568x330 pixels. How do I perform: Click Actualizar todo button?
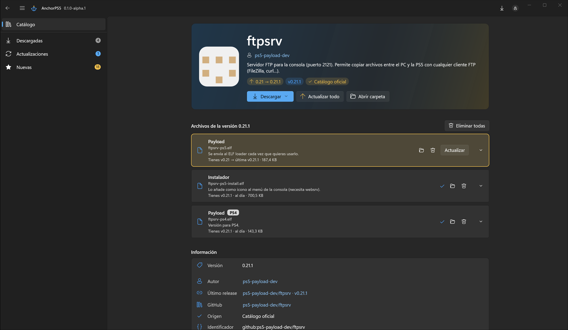(320, 96)
